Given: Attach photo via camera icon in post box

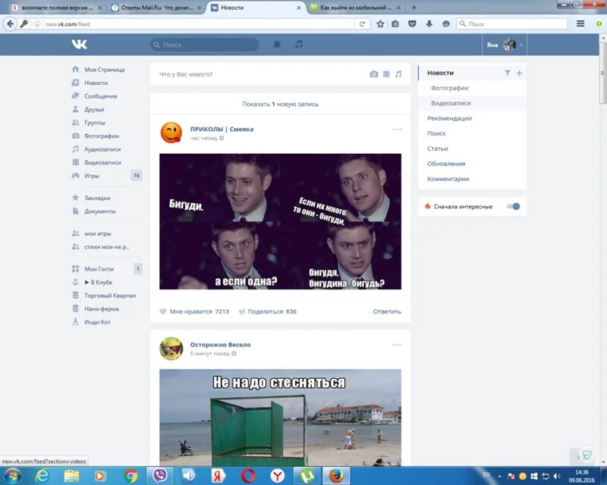Looking at the screenshot, I should coord(373,74).
